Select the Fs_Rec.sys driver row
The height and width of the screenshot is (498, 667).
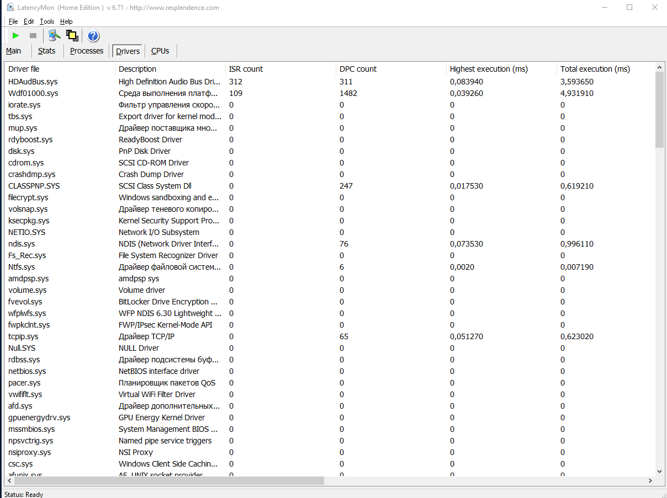[330, 255]
